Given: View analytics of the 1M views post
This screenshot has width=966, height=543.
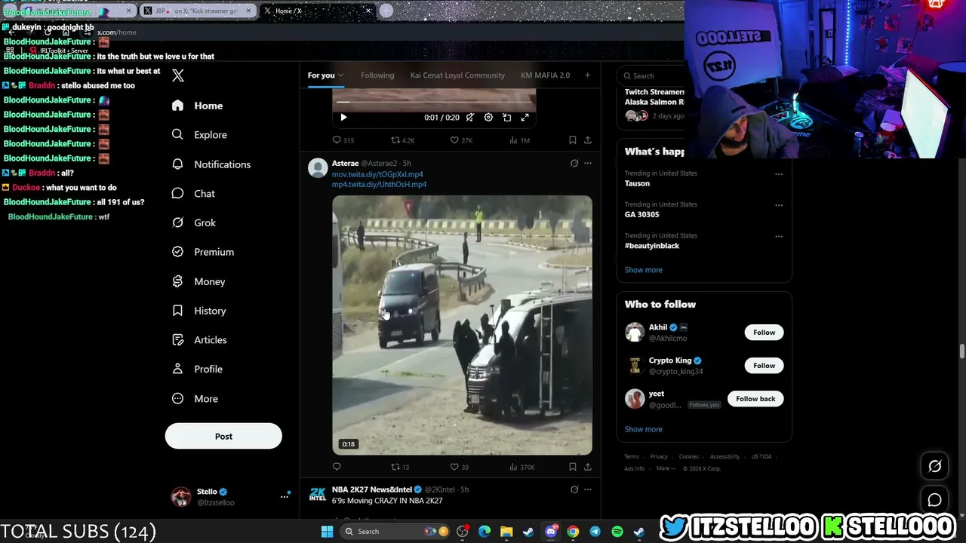Looking at the screenshot, I should tap(520, 140).
